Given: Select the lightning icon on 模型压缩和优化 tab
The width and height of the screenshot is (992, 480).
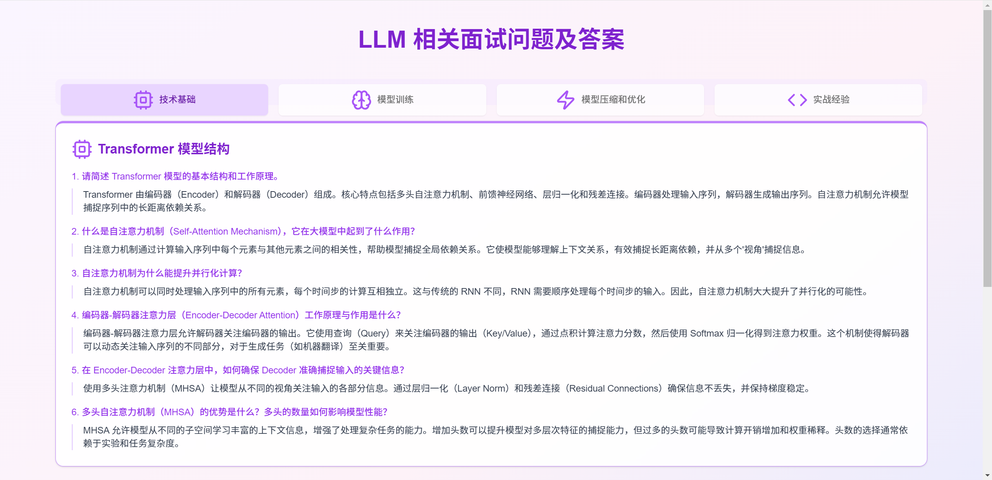Looking at the screenshot, I should pos(566,100).
